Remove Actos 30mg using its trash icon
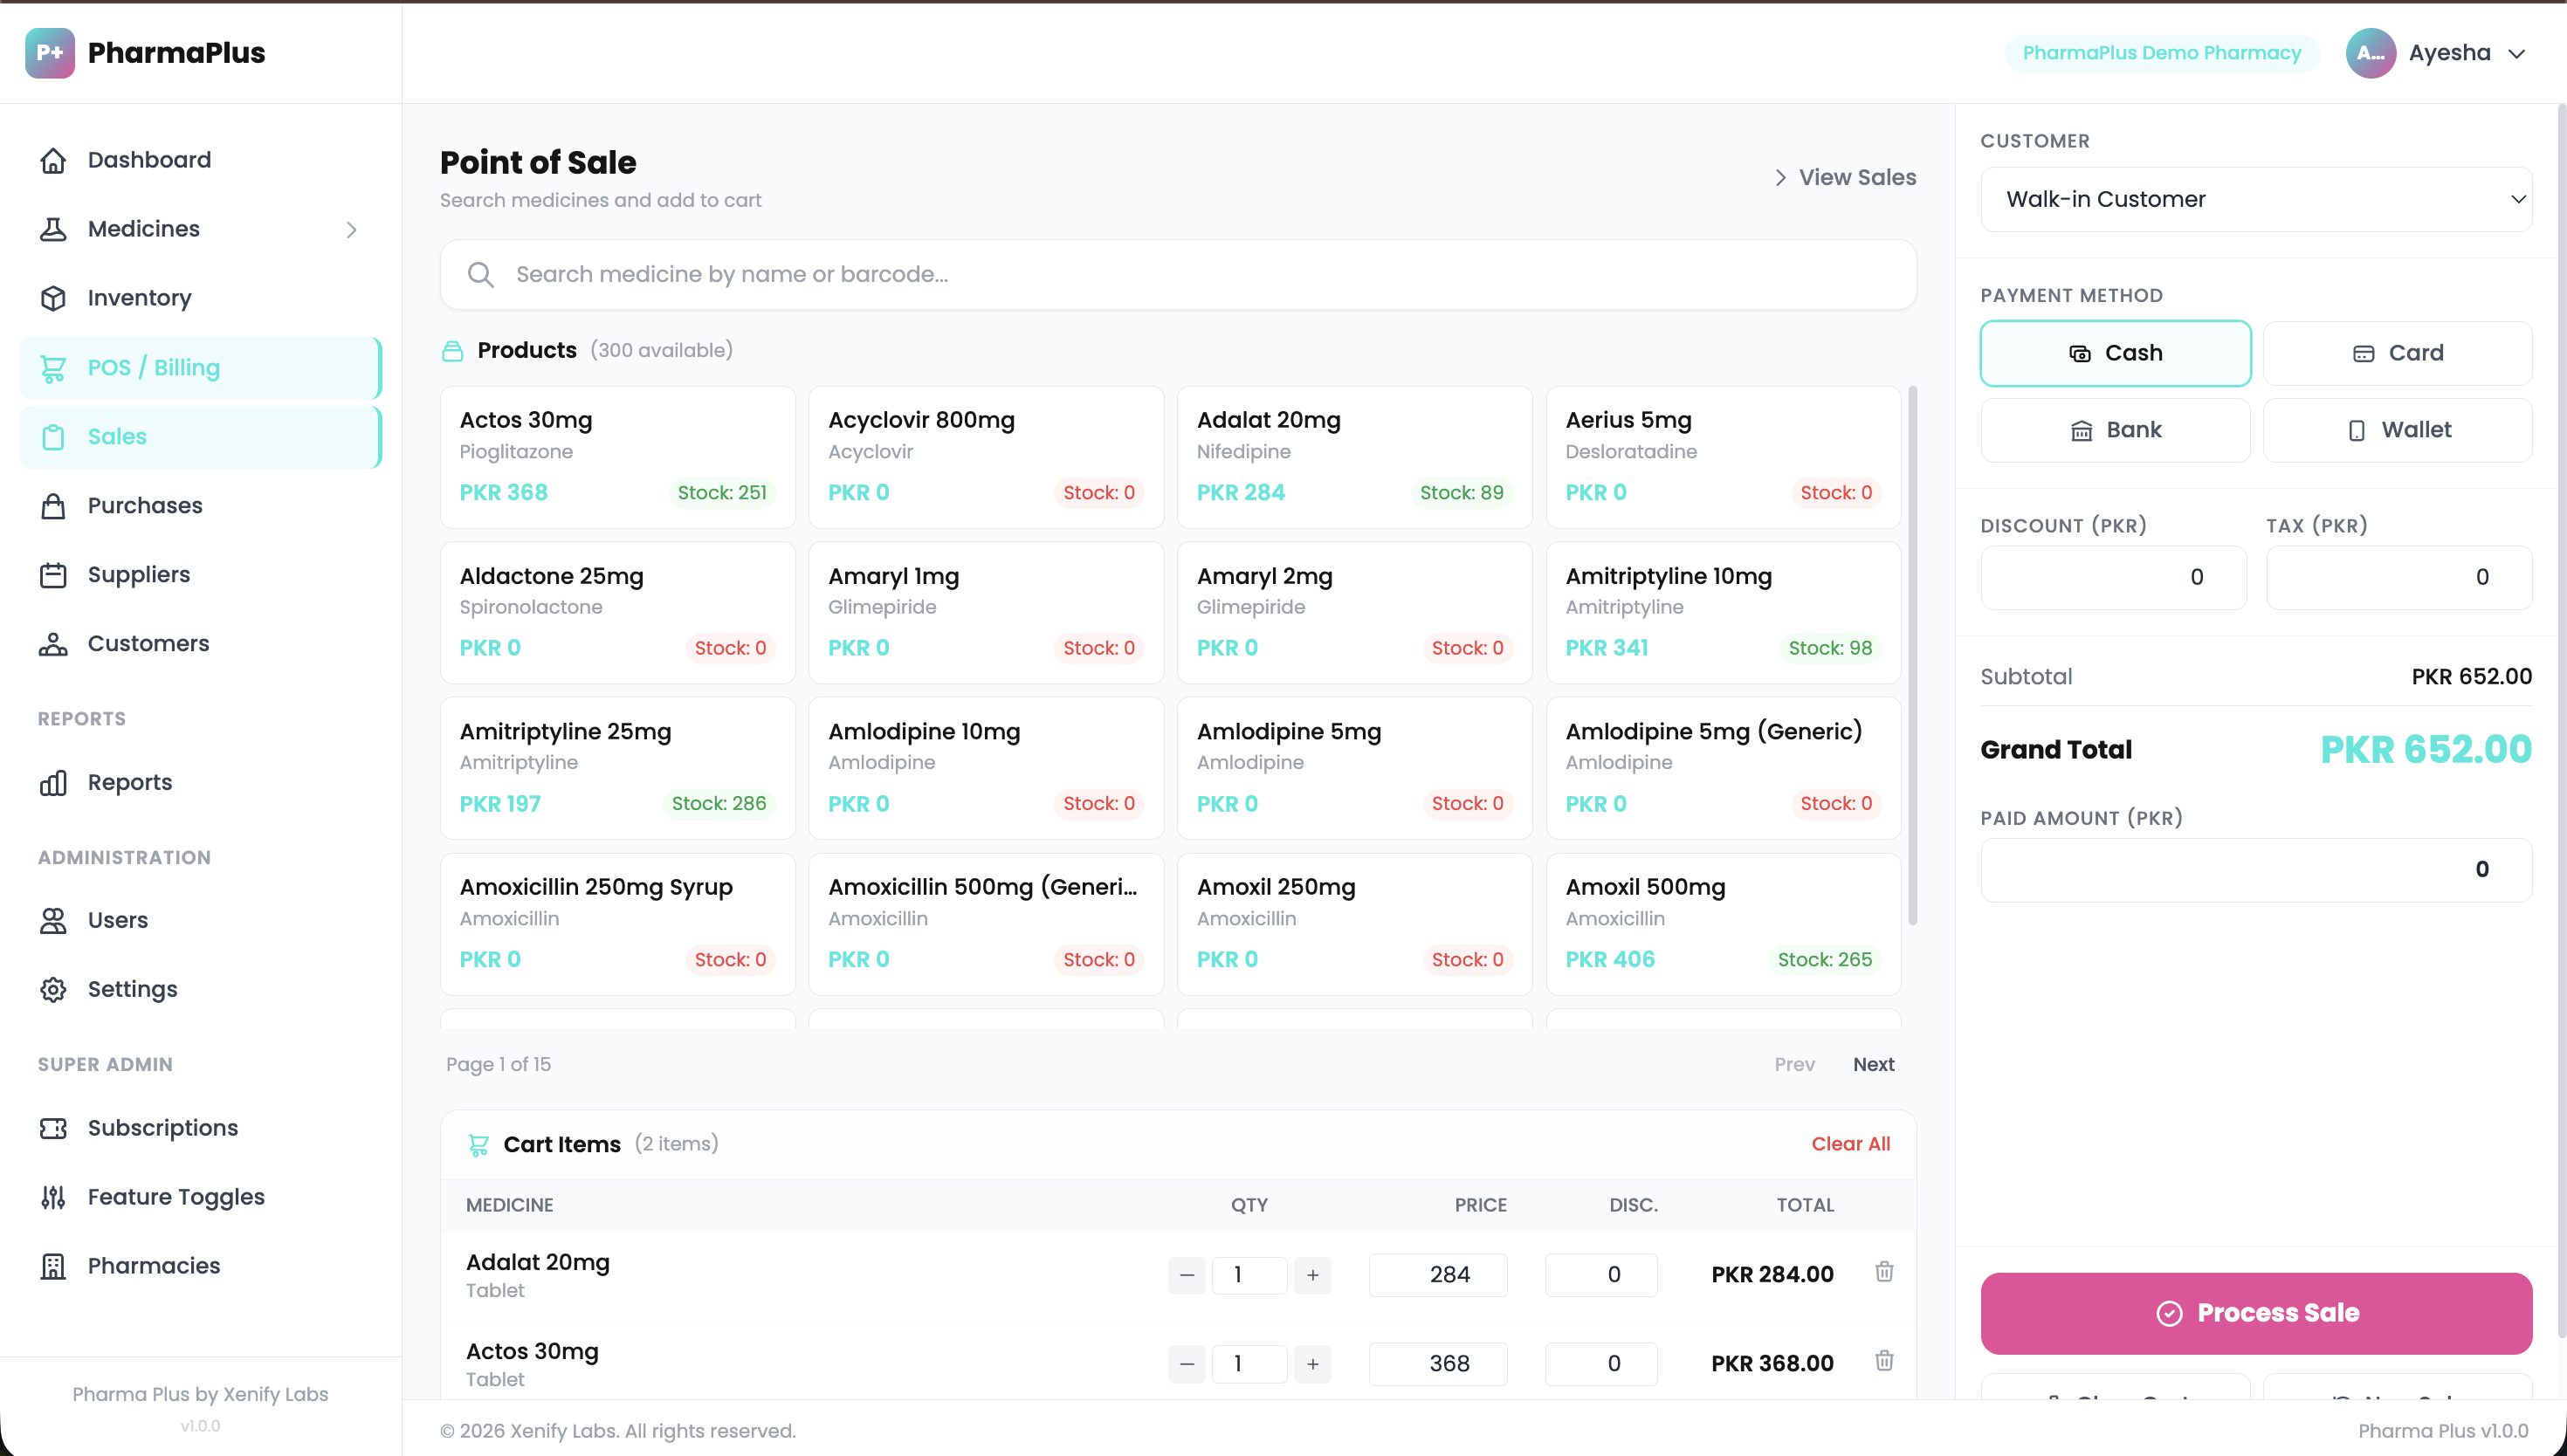Image resolution: width=2567 pixels, height=1456 pixels. [x=1884, y=1361]
